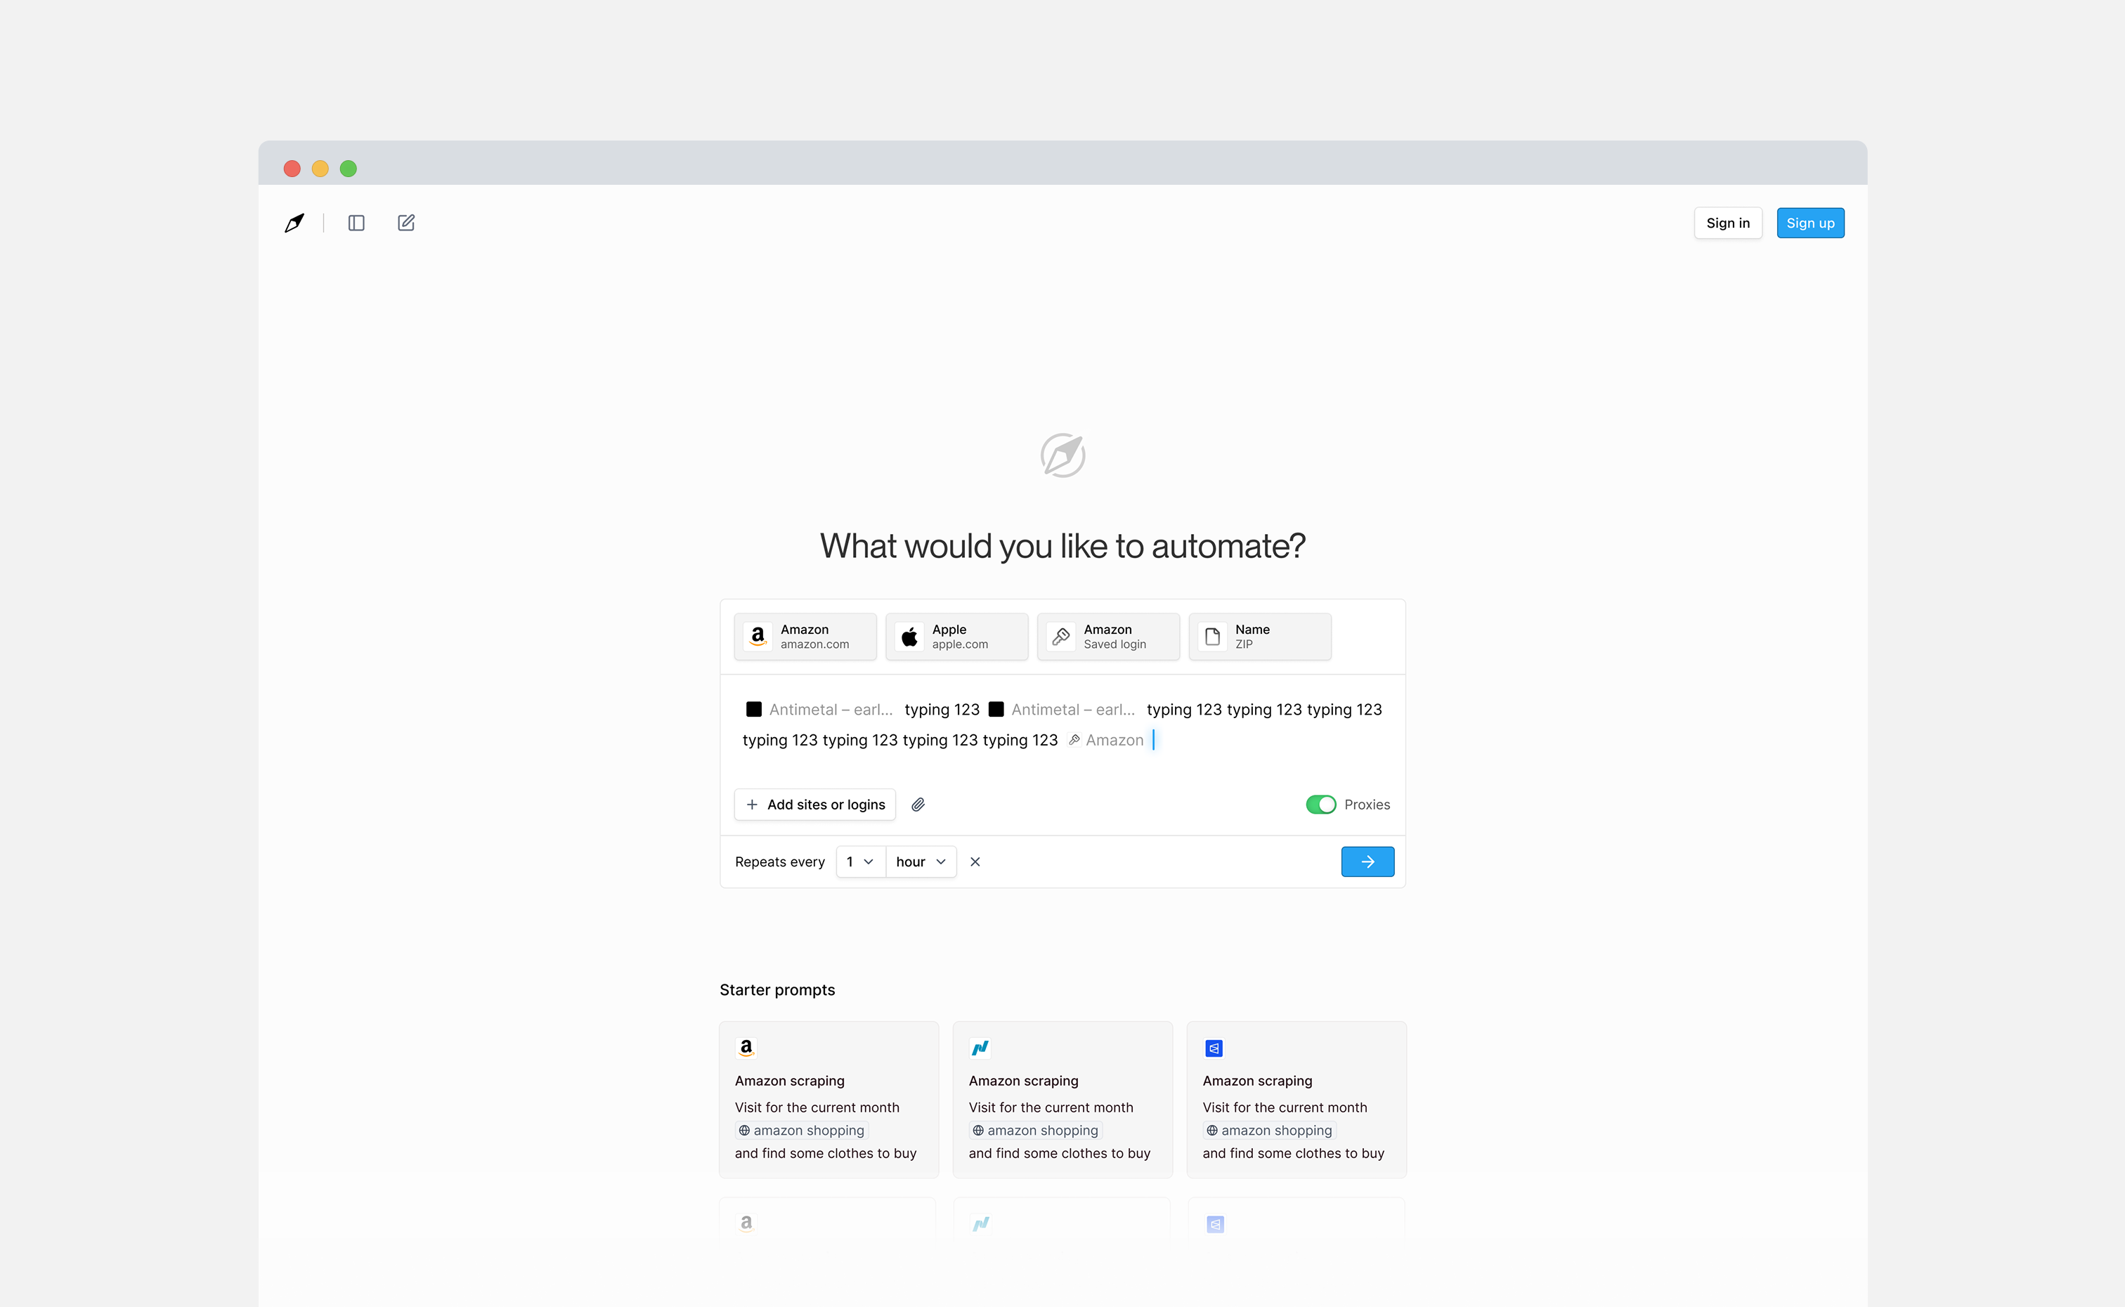The height and width of the screenshot is (1307, 2125).
Task: Attach a file with the paperclip icon
Action: point(918,805)
